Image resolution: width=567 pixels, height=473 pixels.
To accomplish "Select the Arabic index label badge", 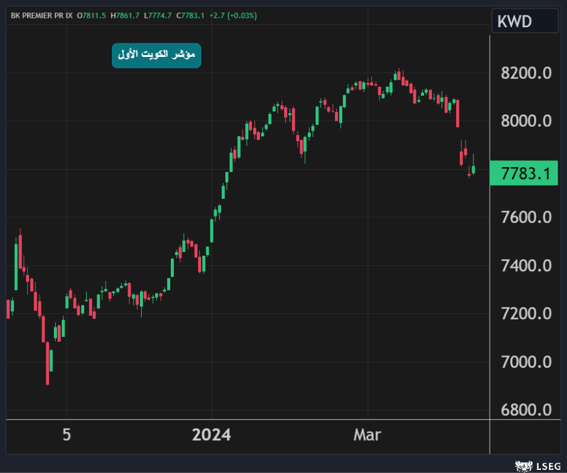I will 157,56.
